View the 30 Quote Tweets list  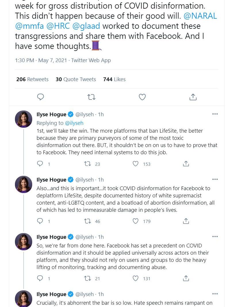[x=76, y=79]
